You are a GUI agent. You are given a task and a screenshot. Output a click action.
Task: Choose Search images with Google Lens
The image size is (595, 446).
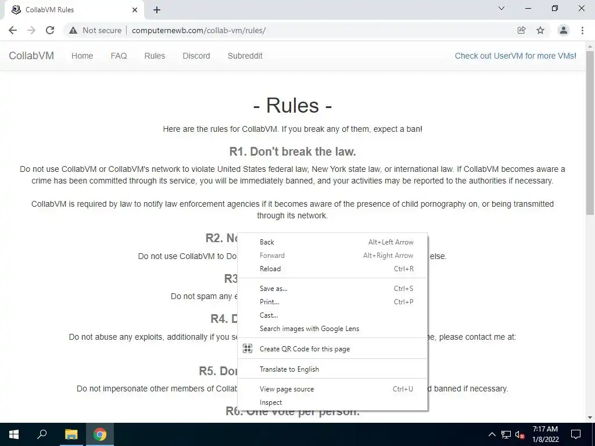332,329
